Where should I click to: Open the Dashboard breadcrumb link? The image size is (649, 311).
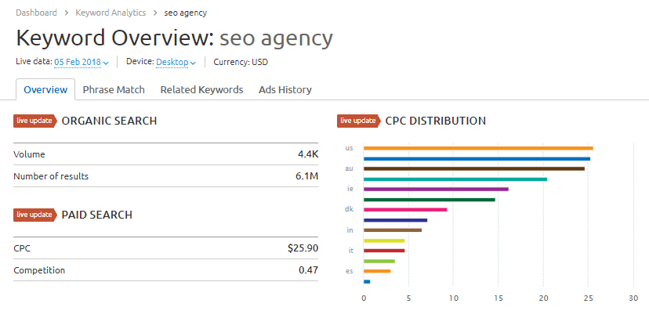[x=36, y=13]
